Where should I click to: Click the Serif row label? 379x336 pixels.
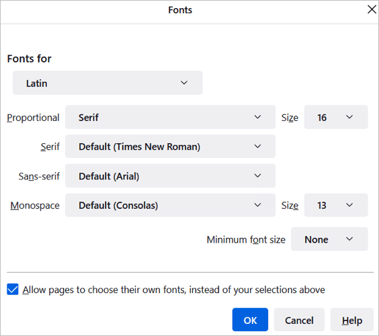[x=50, y=146]
